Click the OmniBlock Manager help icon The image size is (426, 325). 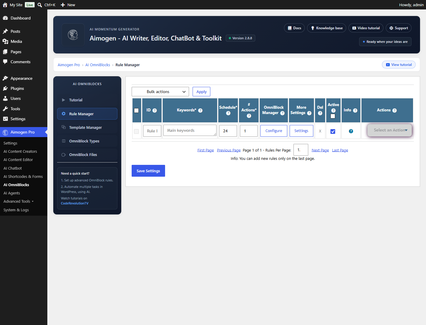tap(282, 113)
